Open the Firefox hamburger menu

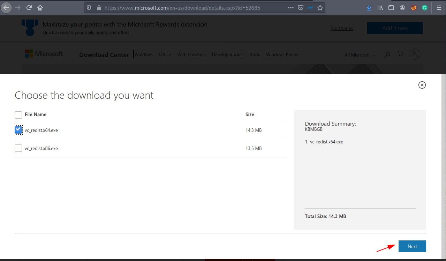coord(439,8)
